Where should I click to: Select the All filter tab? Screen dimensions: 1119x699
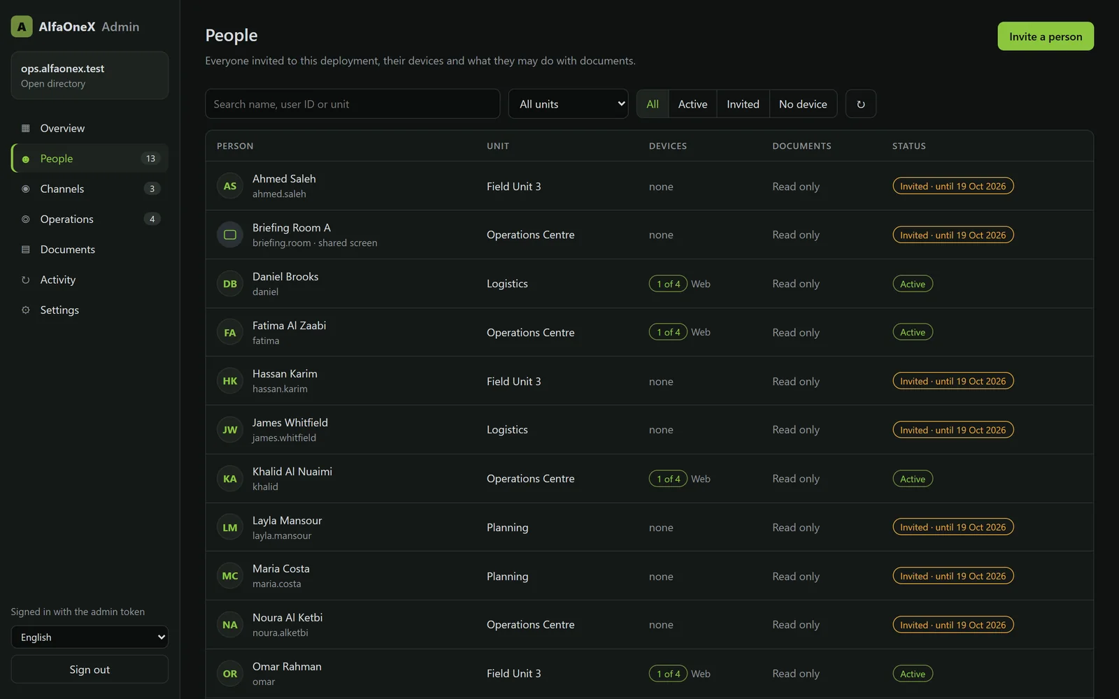pyautogui.click(x=653, y=104)
